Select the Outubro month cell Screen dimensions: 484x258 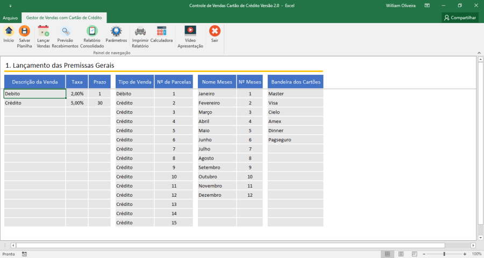click(x=217, y=176)
